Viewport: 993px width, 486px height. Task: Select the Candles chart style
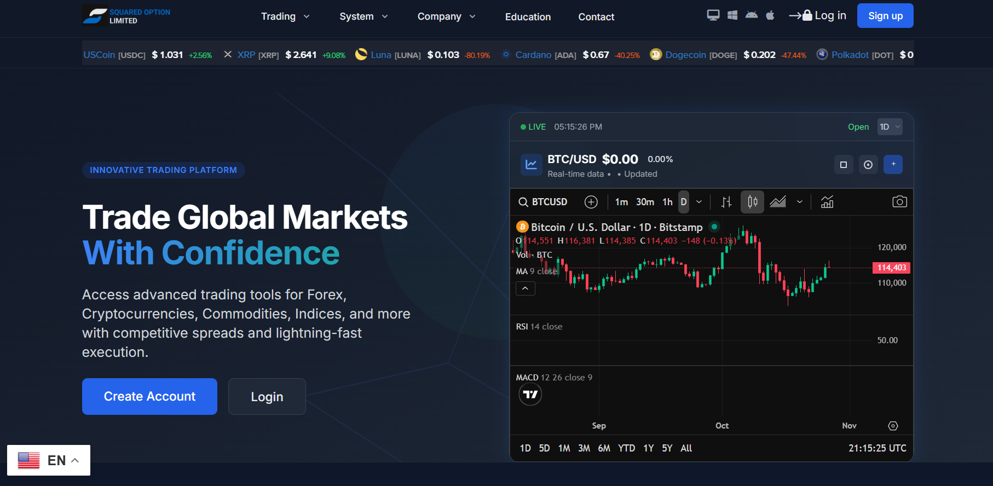pos(753,202)
